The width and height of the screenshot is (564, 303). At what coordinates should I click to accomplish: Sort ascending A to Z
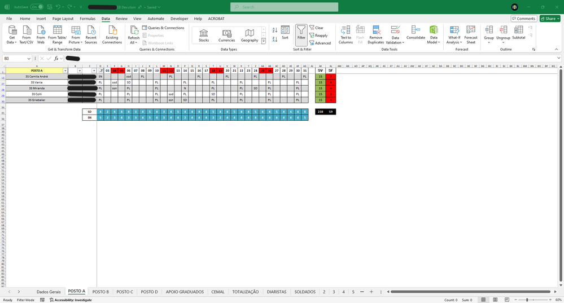[x=275, y=30]
